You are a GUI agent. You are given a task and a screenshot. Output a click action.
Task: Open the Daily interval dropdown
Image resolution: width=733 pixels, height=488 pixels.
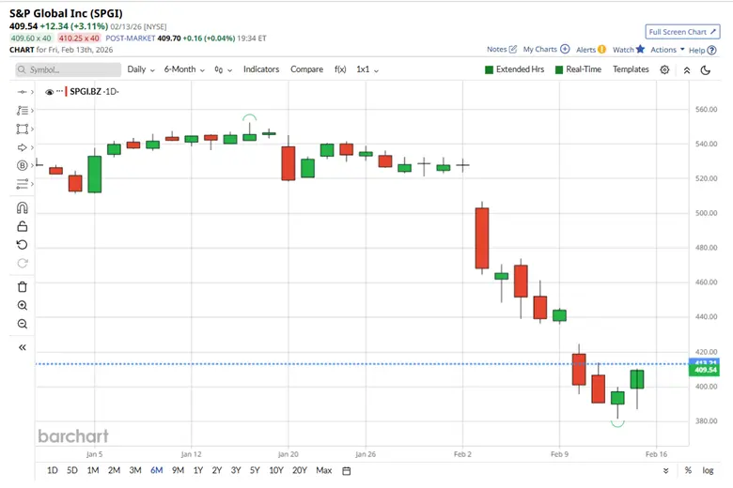pos(140,69)
